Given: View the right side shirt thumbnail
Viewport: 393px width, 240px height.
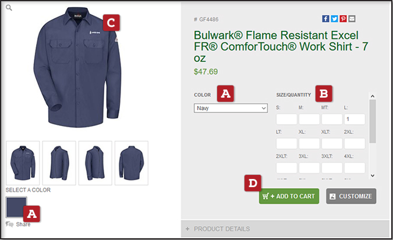Looking at the screenshot, I should click(x=95, y=163).
